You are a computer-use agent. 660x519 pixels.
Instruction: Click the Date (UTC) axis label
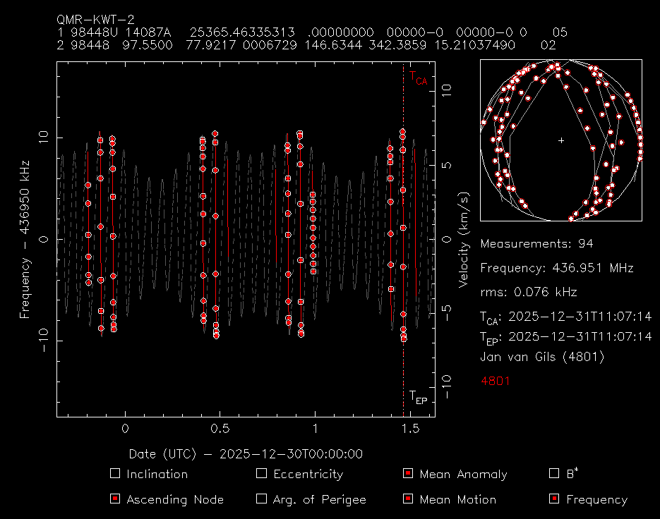[246, 454]
